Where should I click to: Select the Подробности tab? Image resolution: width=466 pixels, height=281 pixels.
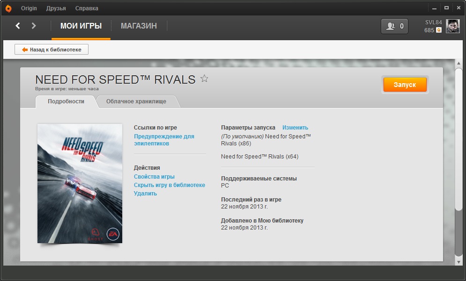(66, 101)
